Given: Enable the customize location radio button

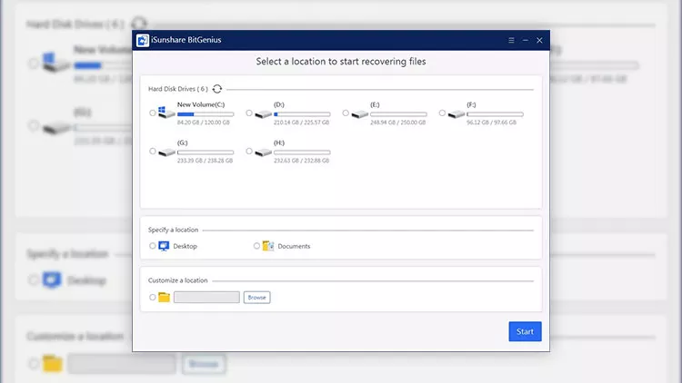Looking at the screenshot, I should pyautogui.click(x=152, y=298).
